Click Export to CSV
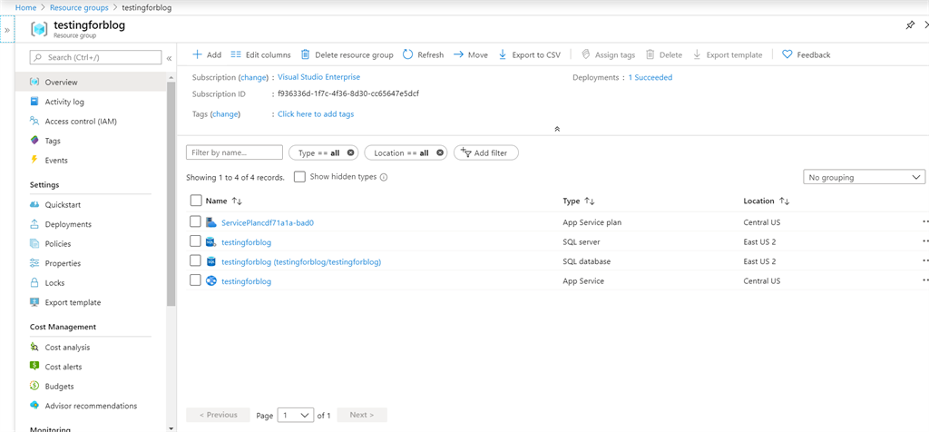The image size is (929, 432). [x=529, y=54]
